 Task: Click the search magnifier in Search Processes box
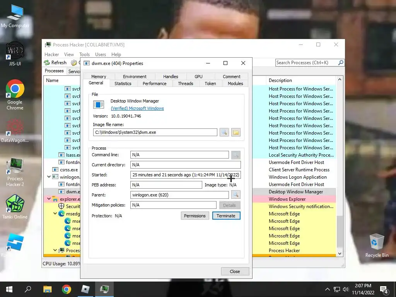[x=341, y=62]
